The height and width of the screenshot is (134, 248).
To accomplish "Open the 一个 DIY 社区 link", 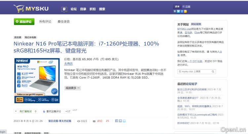I will (195, 61).
